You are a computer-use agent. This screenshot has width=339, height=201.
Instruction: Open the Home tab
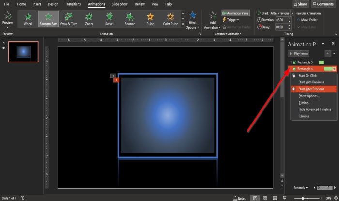click(21, 4)
